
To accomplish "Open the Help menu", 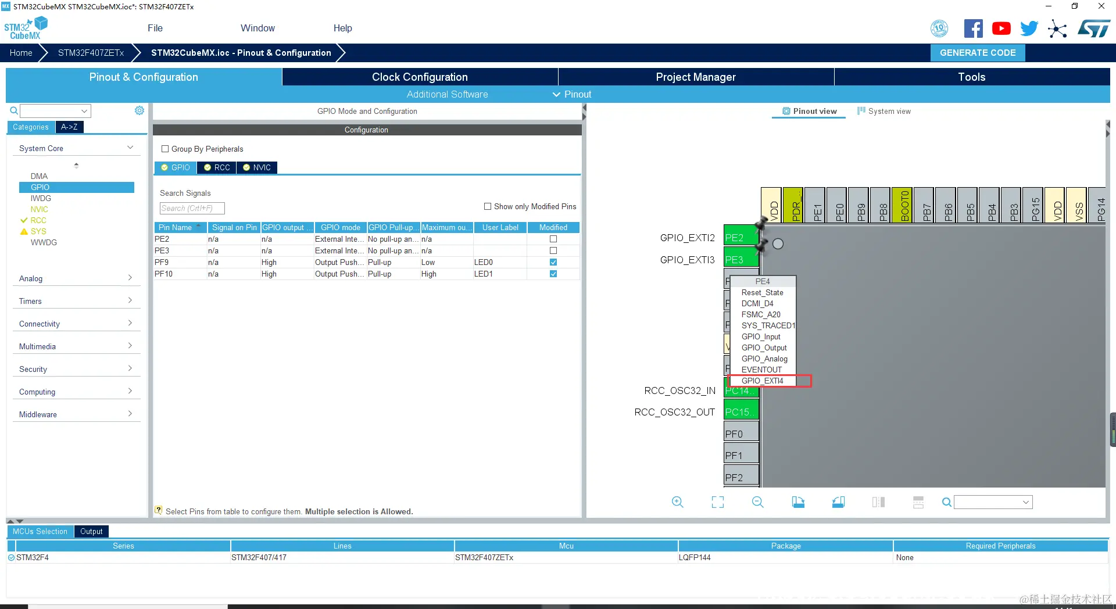I will [x=342, y=28].
